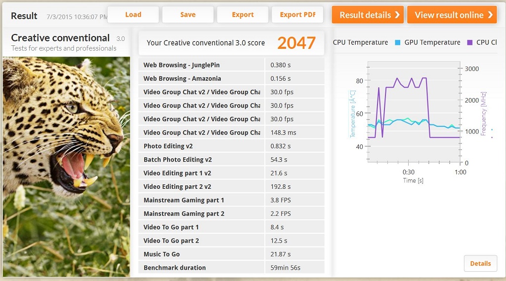Select Mainstream Gaming part 1 row

(202, 200)
